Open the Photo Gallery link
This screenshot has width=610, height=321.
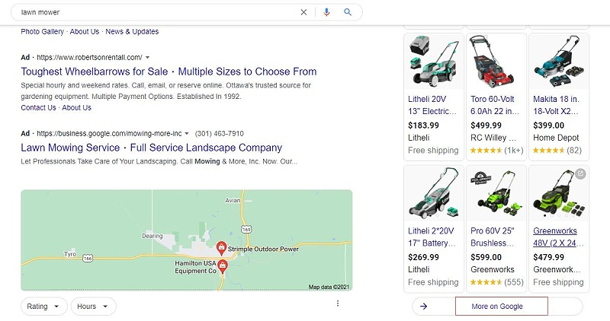pyautogui.click(x=43, y=32)
